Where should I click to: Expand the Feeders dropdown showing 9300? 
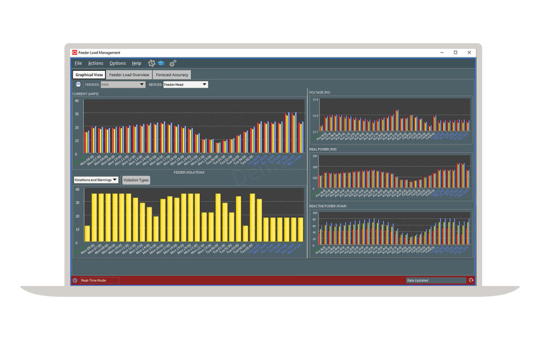(x=123, y=85)
